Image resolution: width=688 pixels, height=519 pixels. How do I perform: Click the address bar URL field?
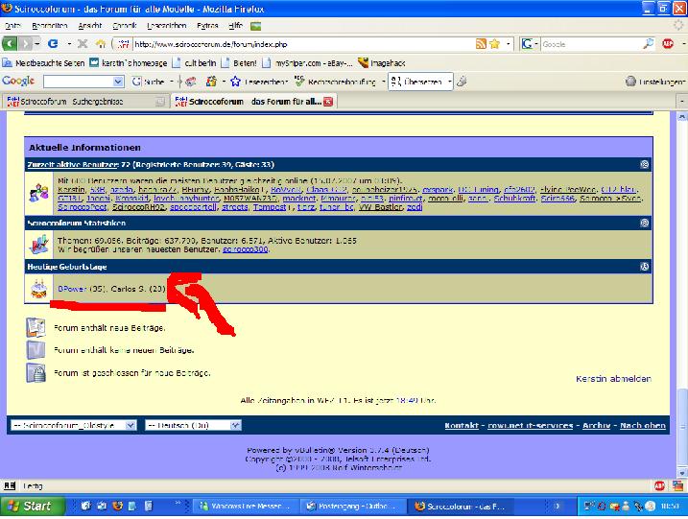click(303, 44)
